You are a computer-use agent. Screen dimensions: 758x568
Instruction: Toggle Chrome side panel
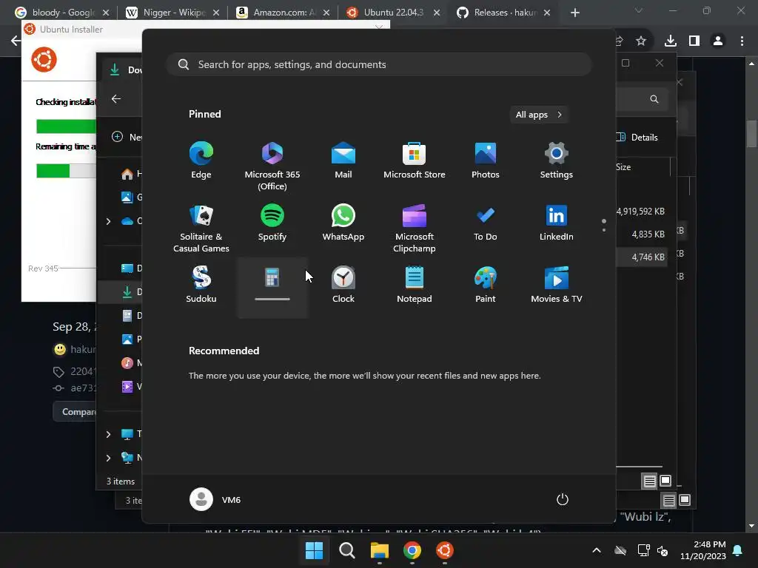(694, 41)
